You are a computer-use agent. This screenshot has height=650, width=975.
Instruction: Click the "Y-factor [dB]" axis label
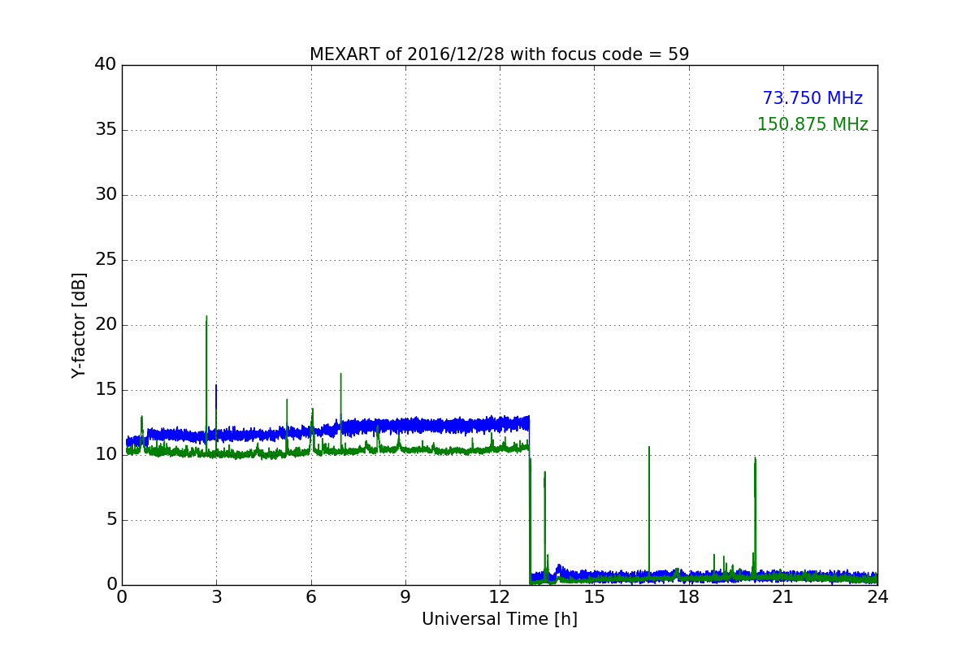pyautogui.click(x=79, y=325)
